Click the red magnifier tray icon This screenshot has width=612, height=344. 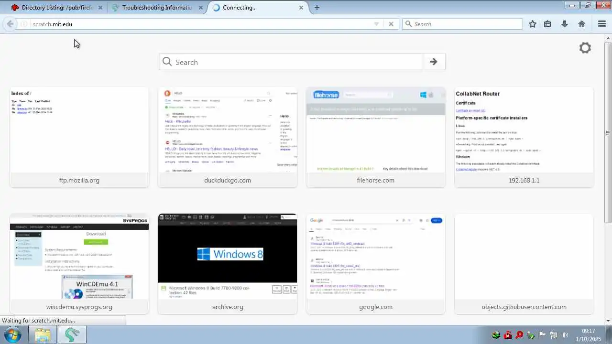click(x=519, y=335)
